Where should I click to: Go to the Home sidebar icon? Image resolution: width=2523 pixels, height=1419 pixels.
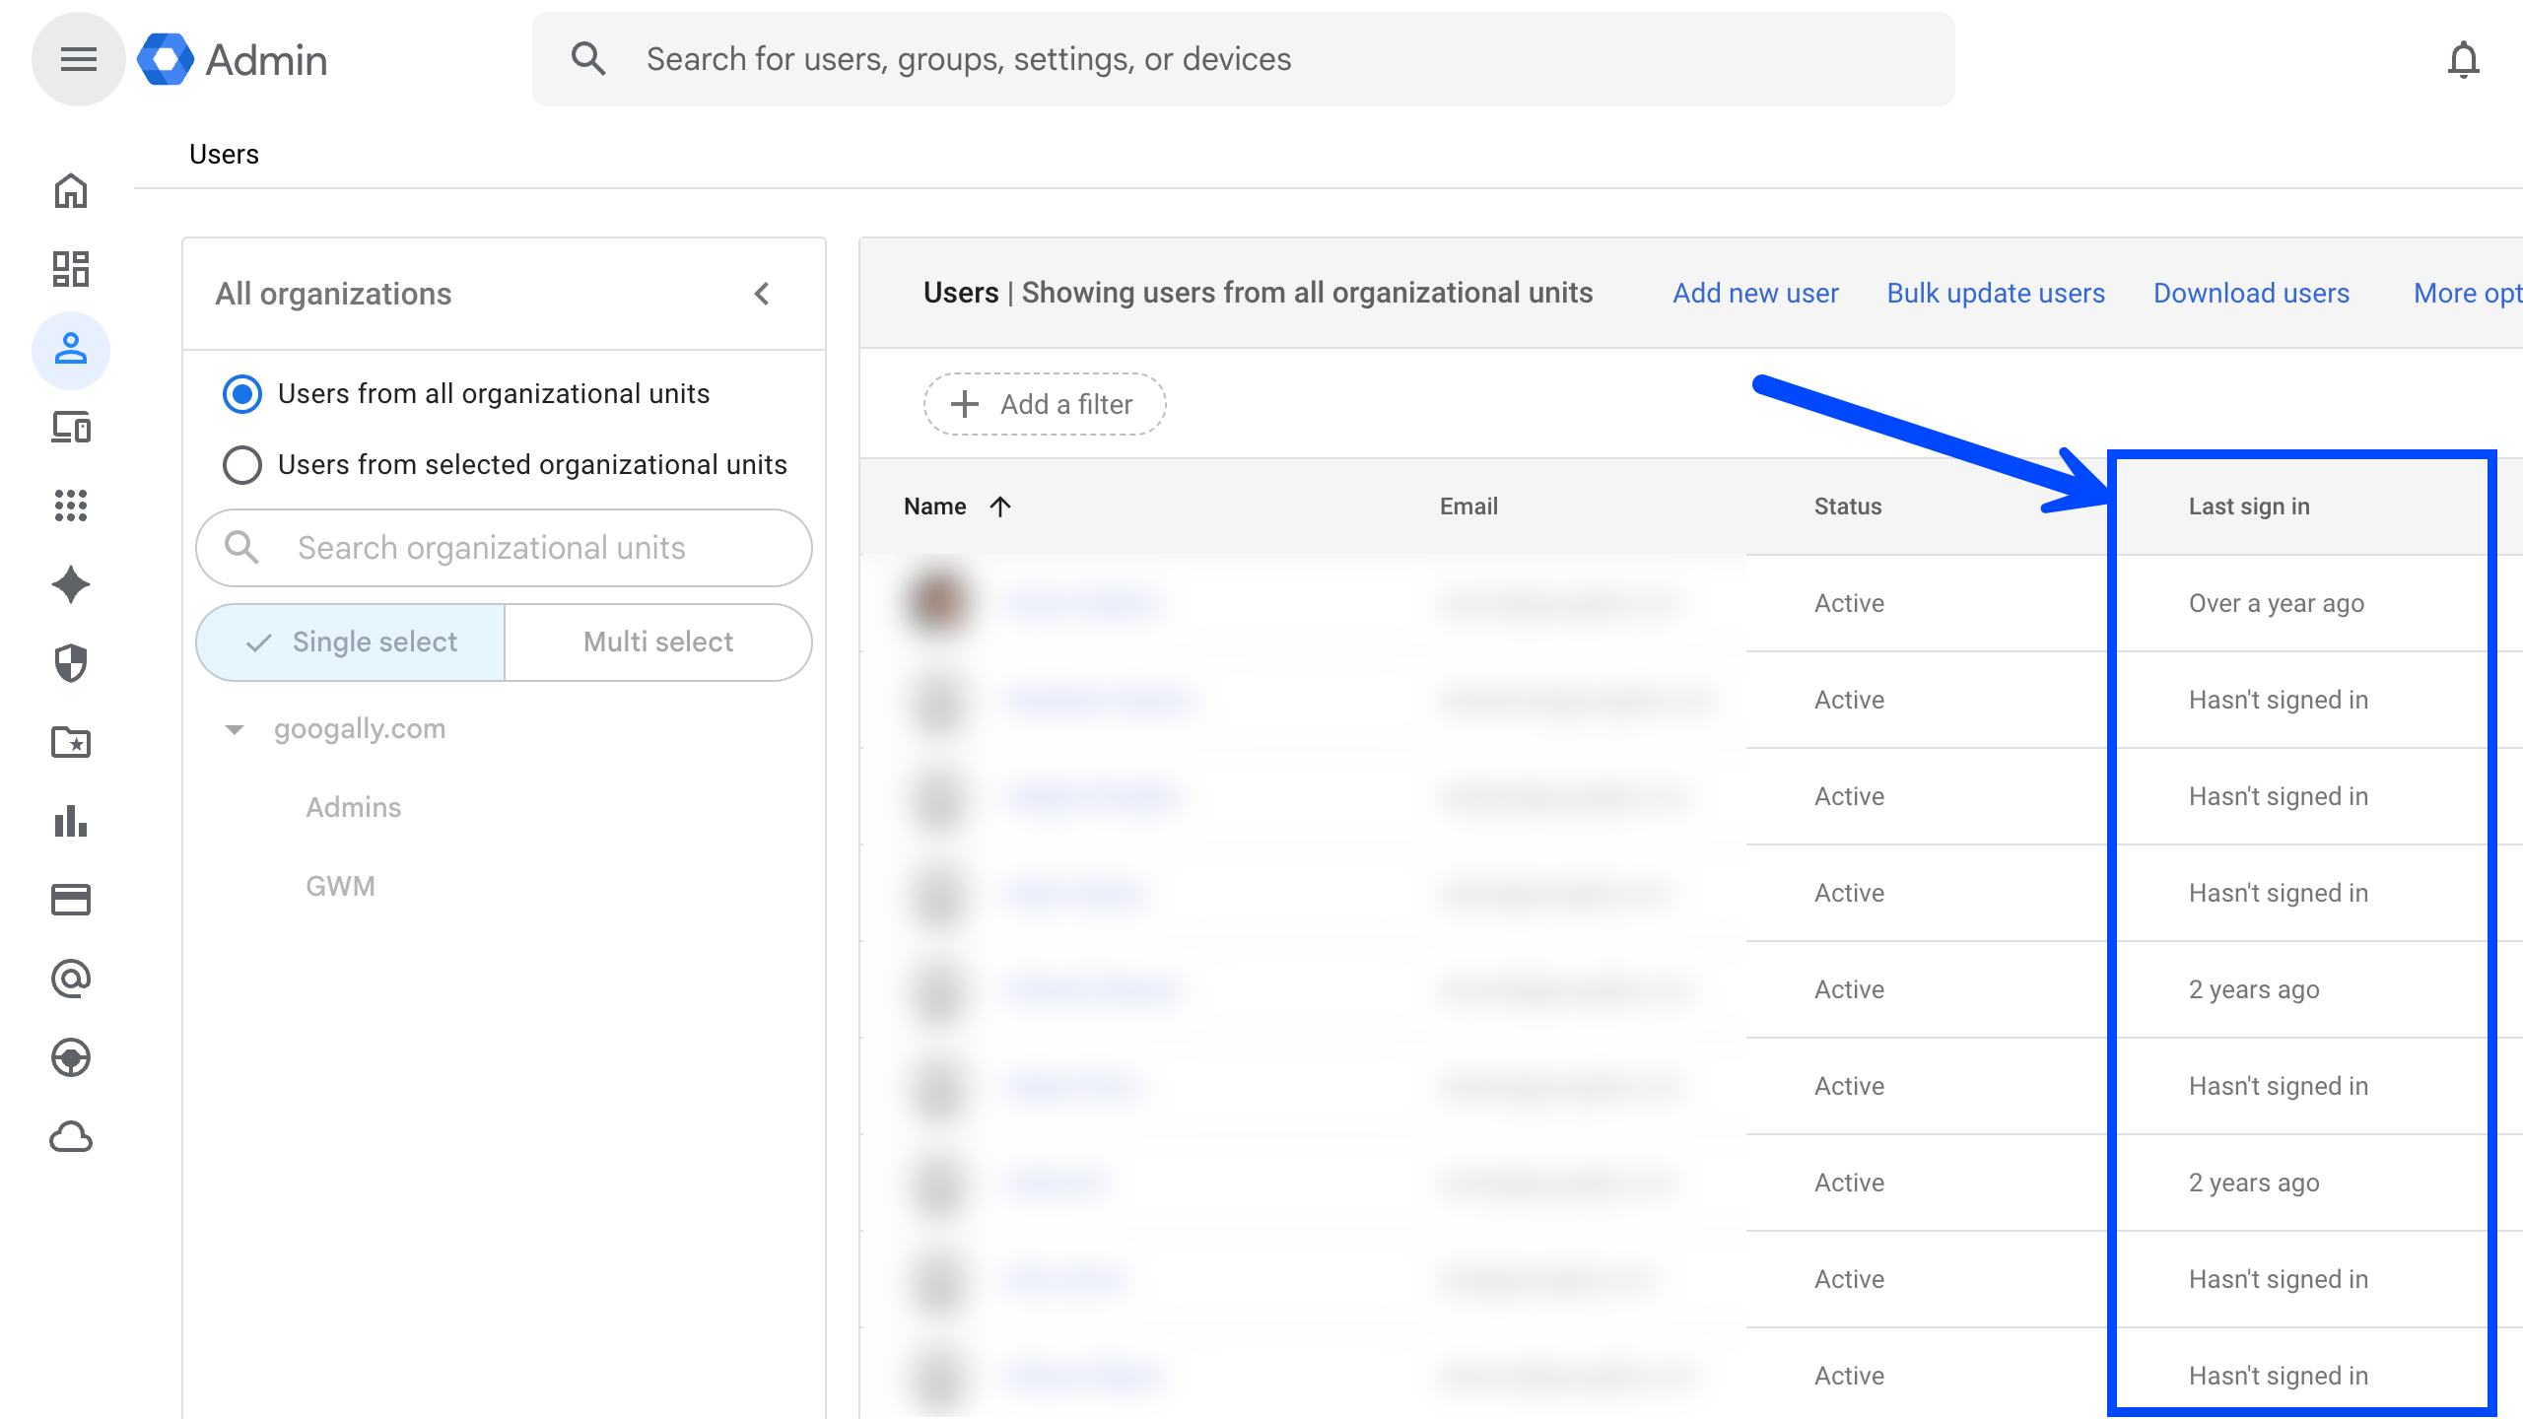pyautogui.click(x=71, y=191)
